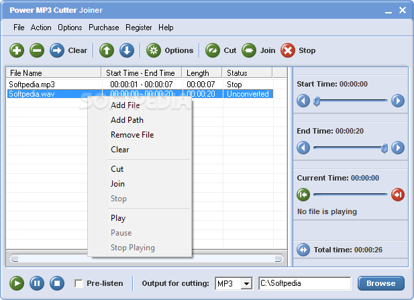Click the Current Time slider track

point(350,195)
